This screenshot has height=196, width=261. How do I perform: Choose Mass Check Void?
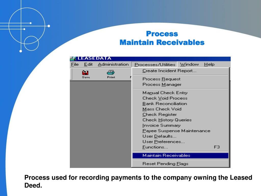pos(180,109)
